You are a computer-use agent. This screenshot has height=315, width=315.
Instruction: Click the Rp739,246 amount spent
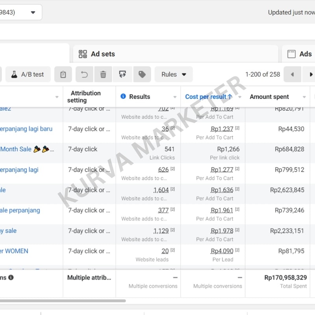tap(289, 210)
